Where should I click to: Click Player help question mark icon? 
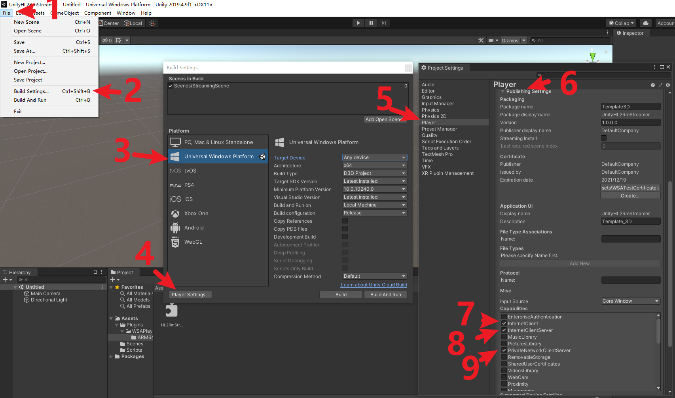click(653, 85)
